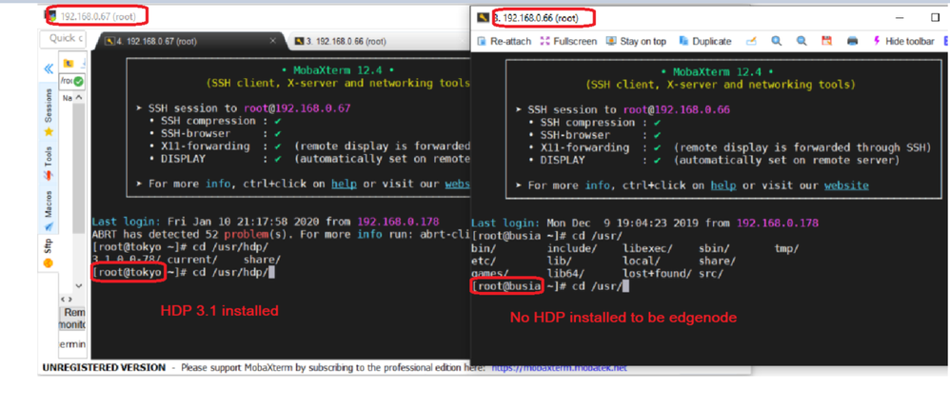The image size is (950, 408).
Task: Click the help link in right terminal
Action: coord(723,185)
